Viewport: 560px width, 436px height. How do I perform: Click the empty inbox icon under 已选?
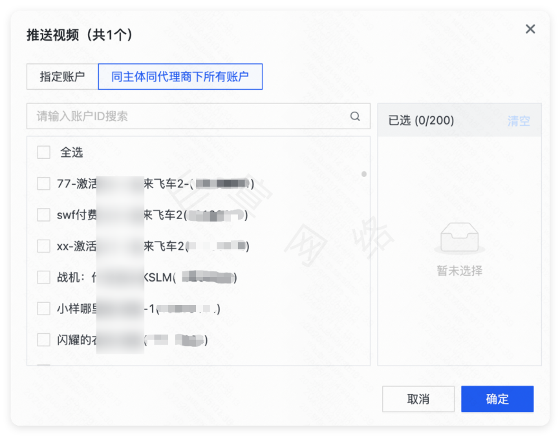pos(458,238)
